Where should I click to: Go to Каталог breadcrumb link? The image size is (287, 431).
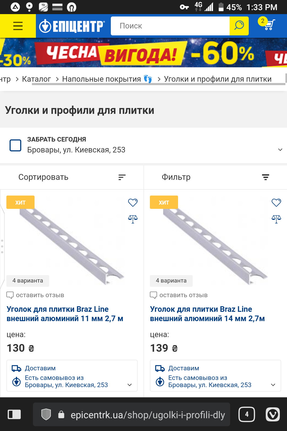pos(36,79)
